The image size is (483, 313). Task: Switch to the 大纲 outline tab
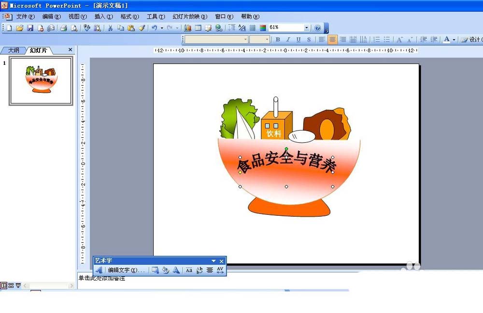click(x=14, y=50)
